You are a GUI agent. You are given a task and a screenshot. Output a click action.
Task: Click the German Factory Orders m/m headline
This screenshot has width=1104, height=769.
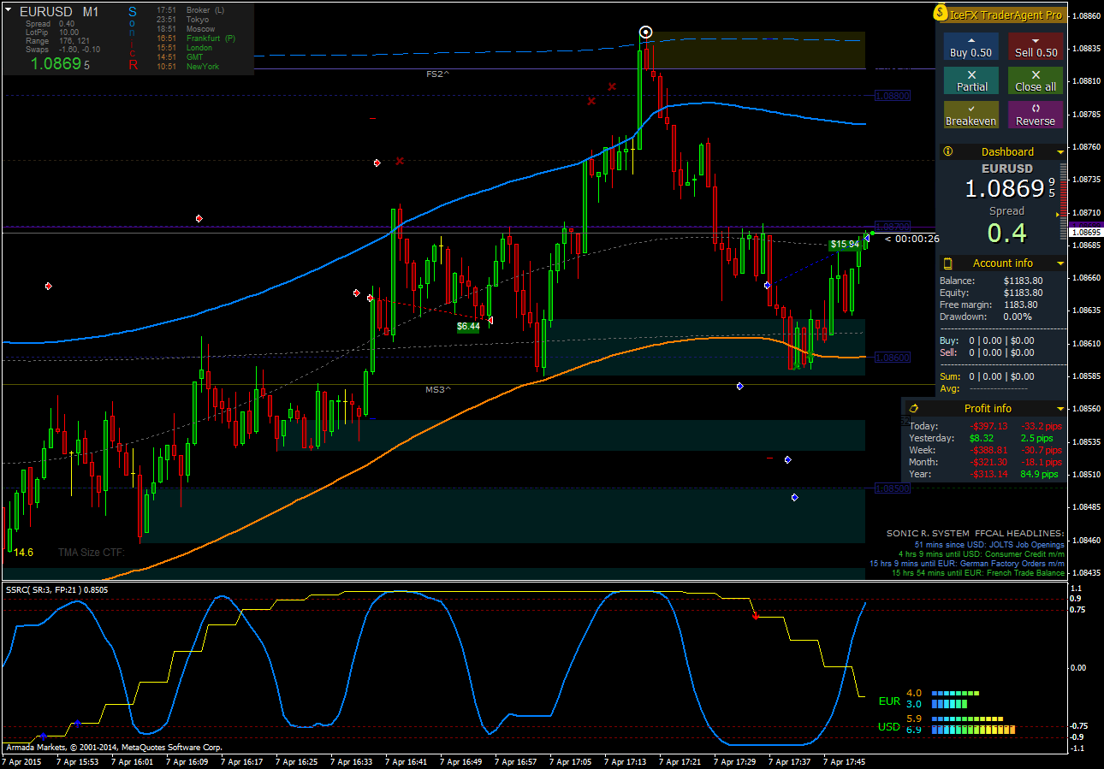point(967,564)
